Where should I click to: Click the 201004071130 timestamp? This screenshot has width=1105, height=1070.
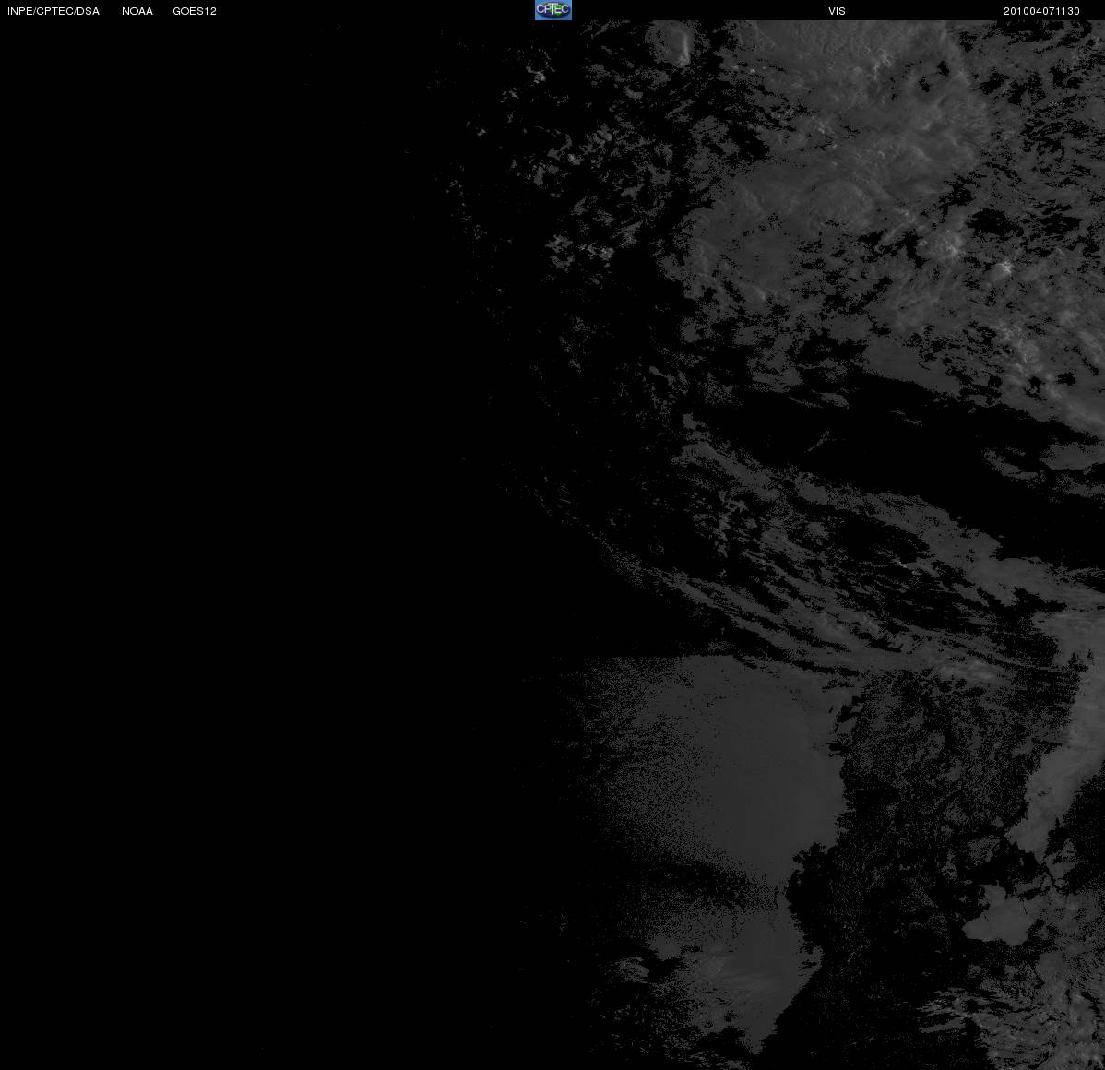tap(1041, 11)
